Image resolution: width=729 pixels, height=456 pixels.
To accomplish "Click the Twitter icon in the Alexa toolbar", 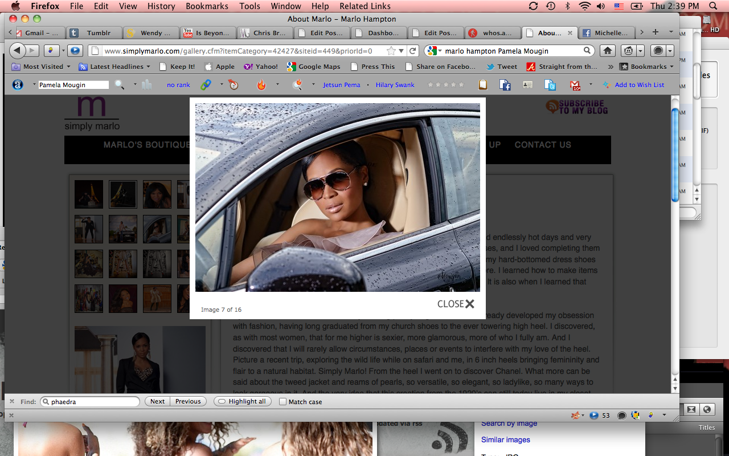I will click(550, 85).
